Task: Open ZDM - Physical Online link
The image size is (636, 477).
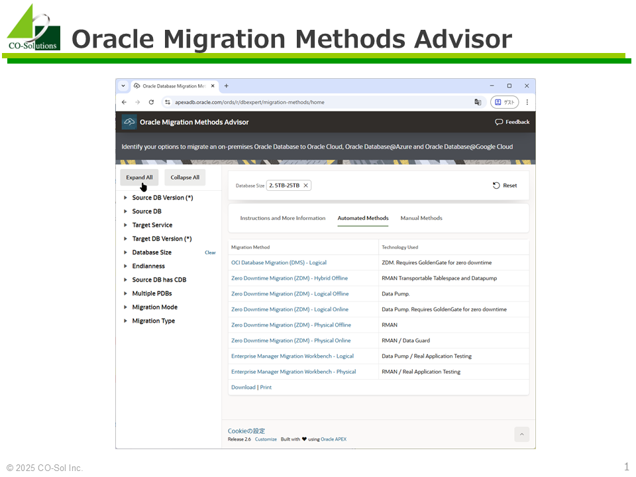Action: [x=291, y=341]
